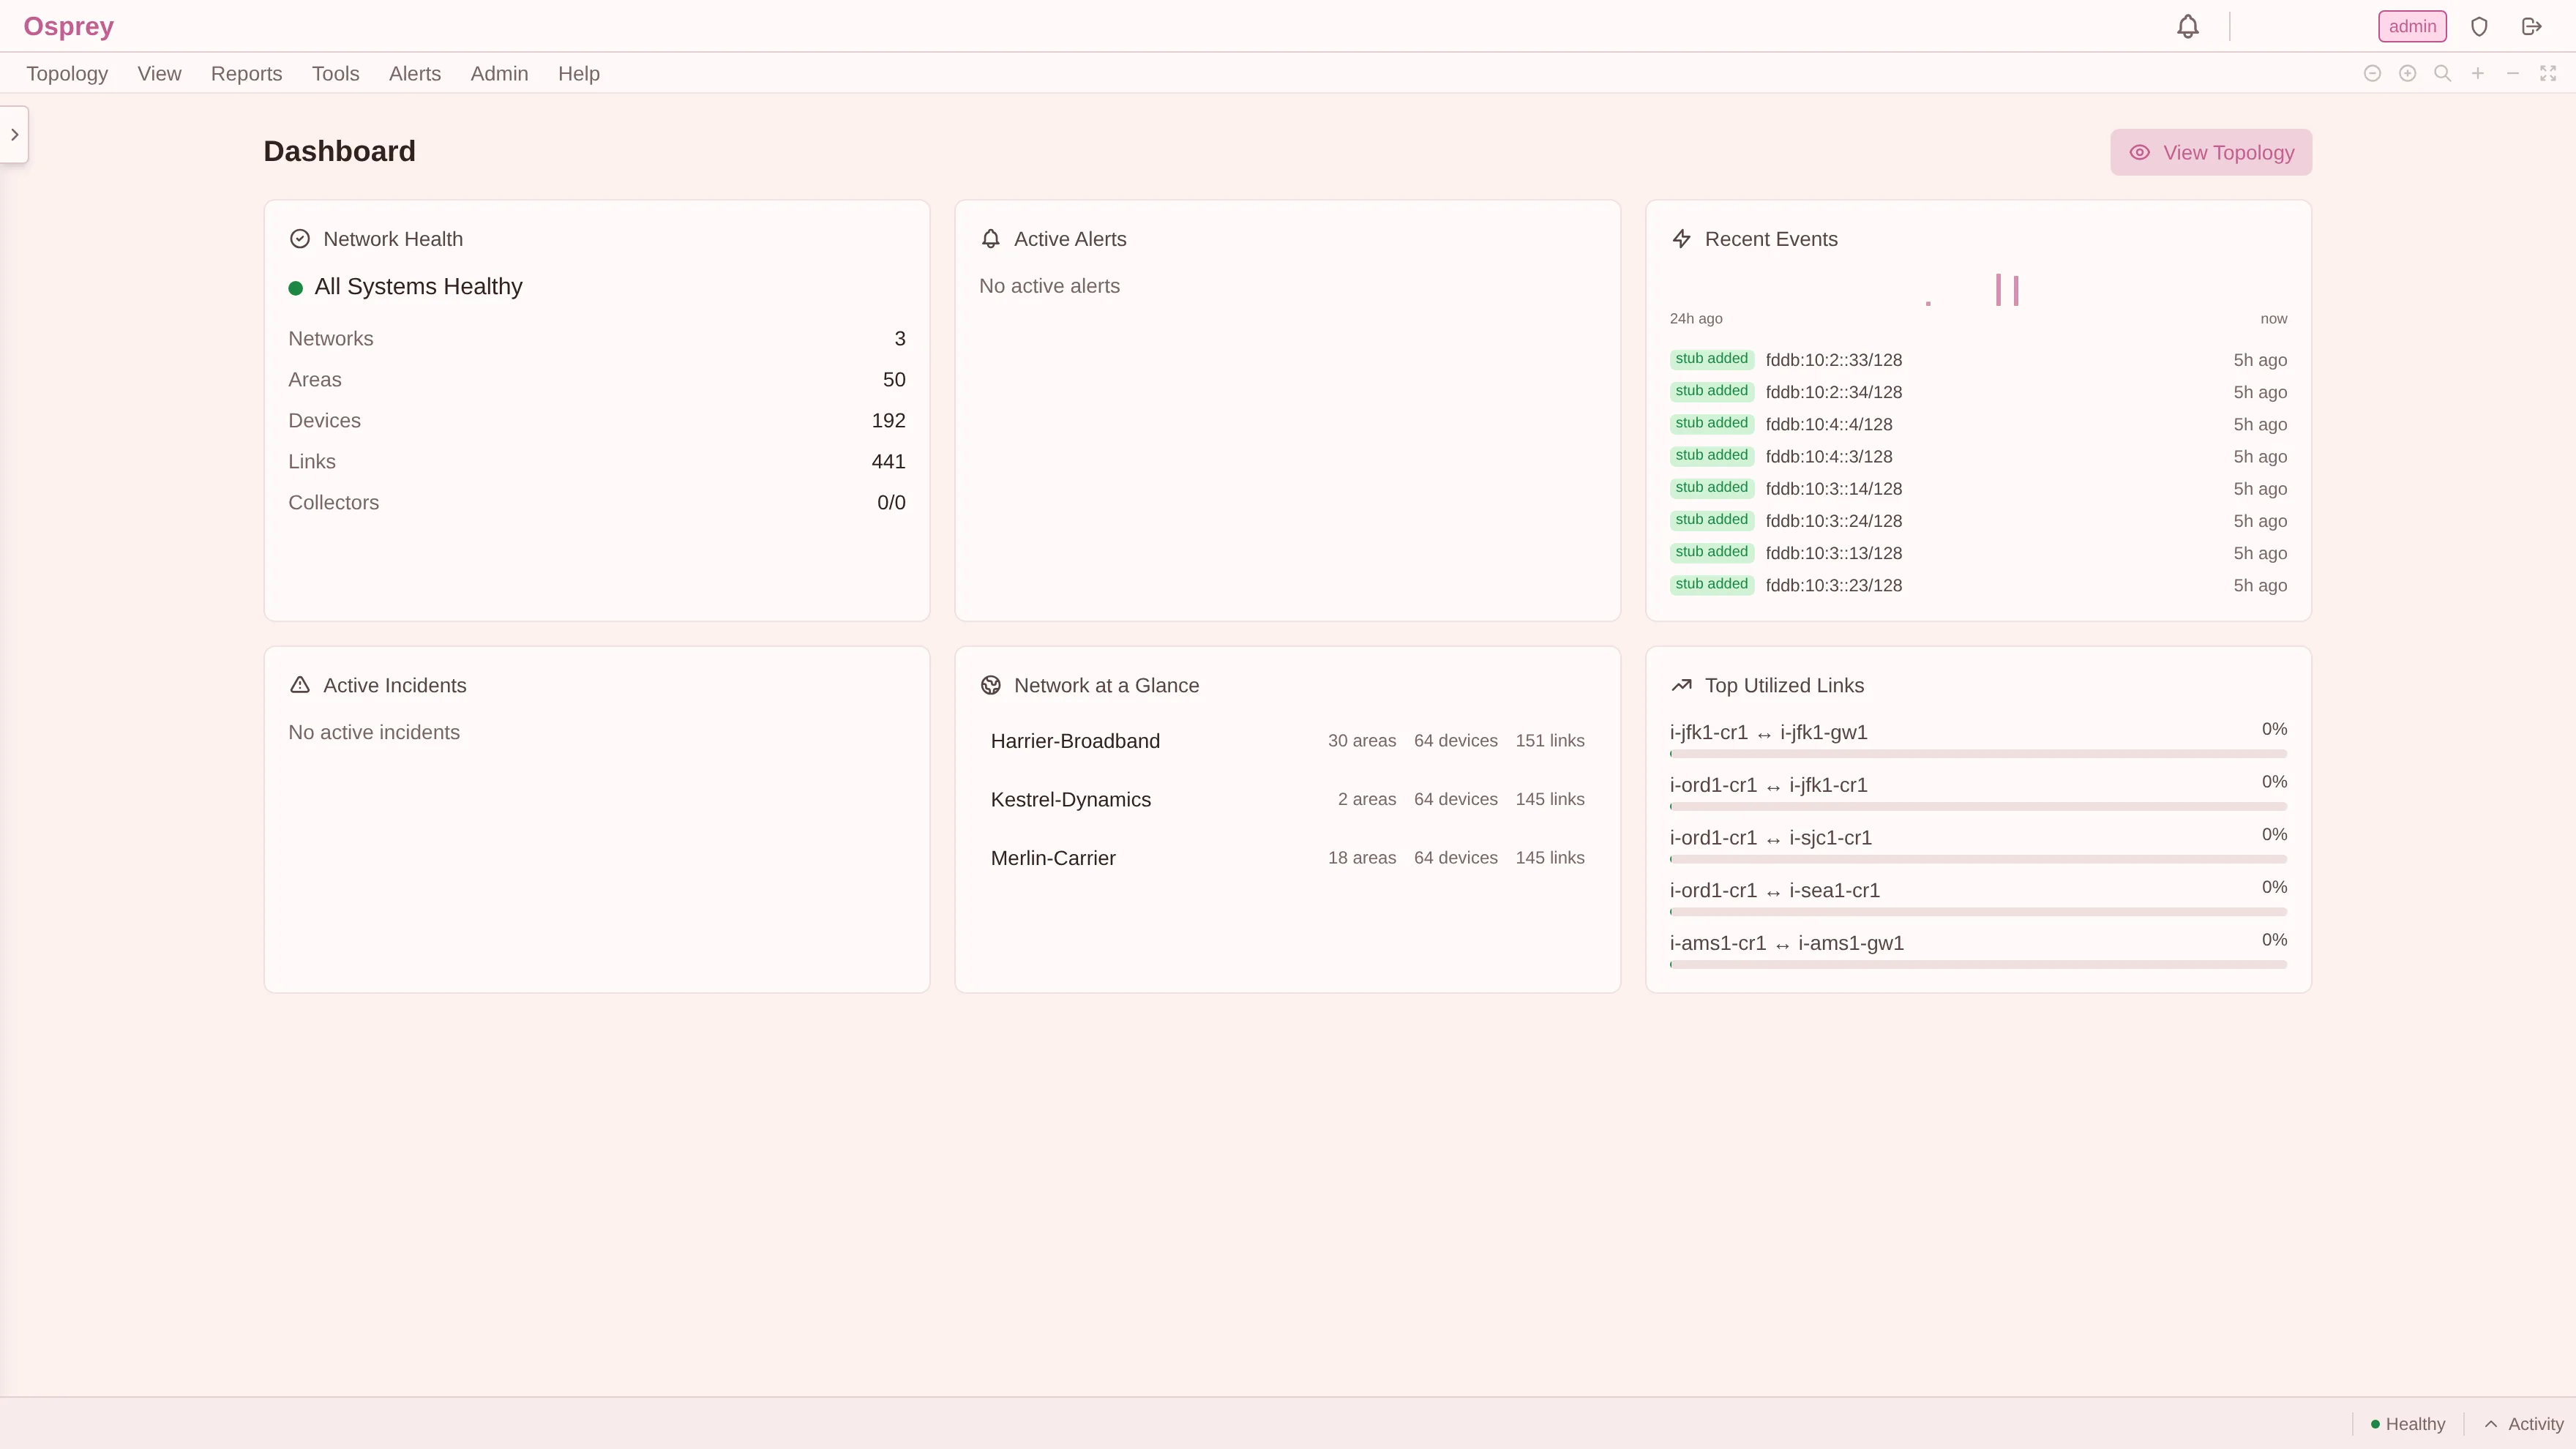Click the fit-to-screen arrows icon

tap(2548, 73)
